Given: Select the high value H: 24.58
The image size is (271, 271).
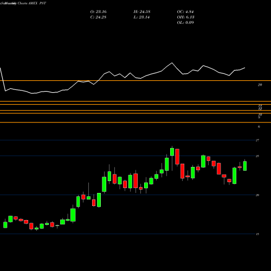Looking at the screenshot, I should 142,12.
